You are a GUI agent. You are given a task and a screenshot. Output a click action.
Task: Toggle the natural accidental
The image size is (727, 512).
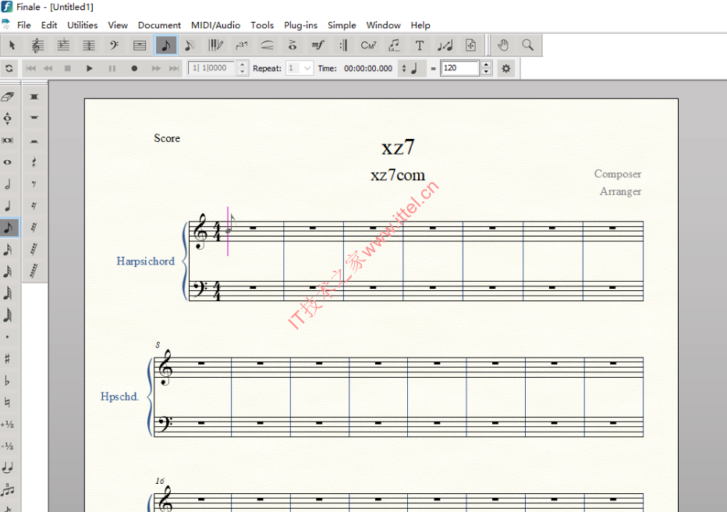click(x=8, y=403)
